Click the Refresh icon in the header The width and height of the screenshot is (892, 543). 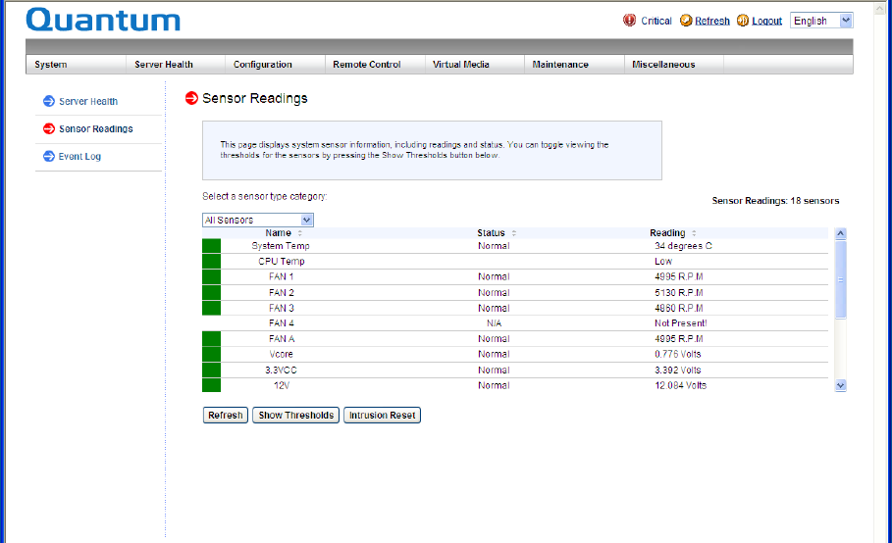point(686,21)
